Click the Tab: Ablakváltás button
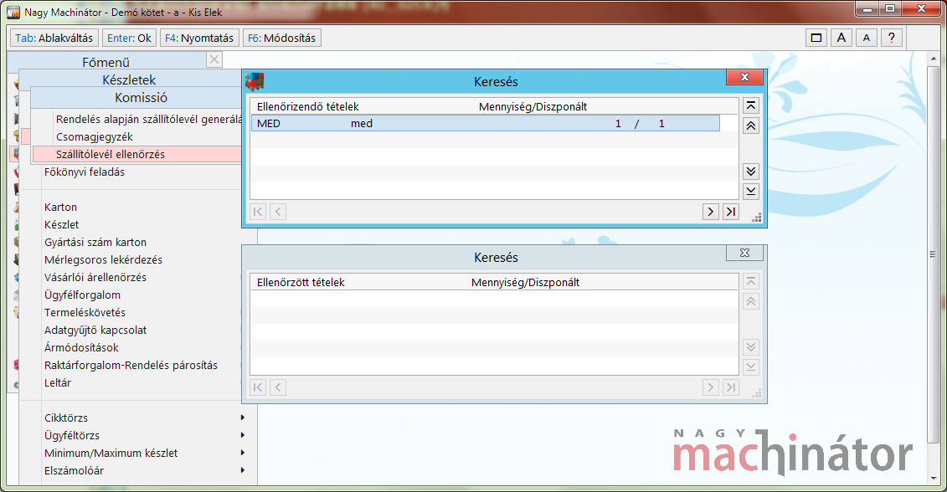 click(x=54, y=38)
